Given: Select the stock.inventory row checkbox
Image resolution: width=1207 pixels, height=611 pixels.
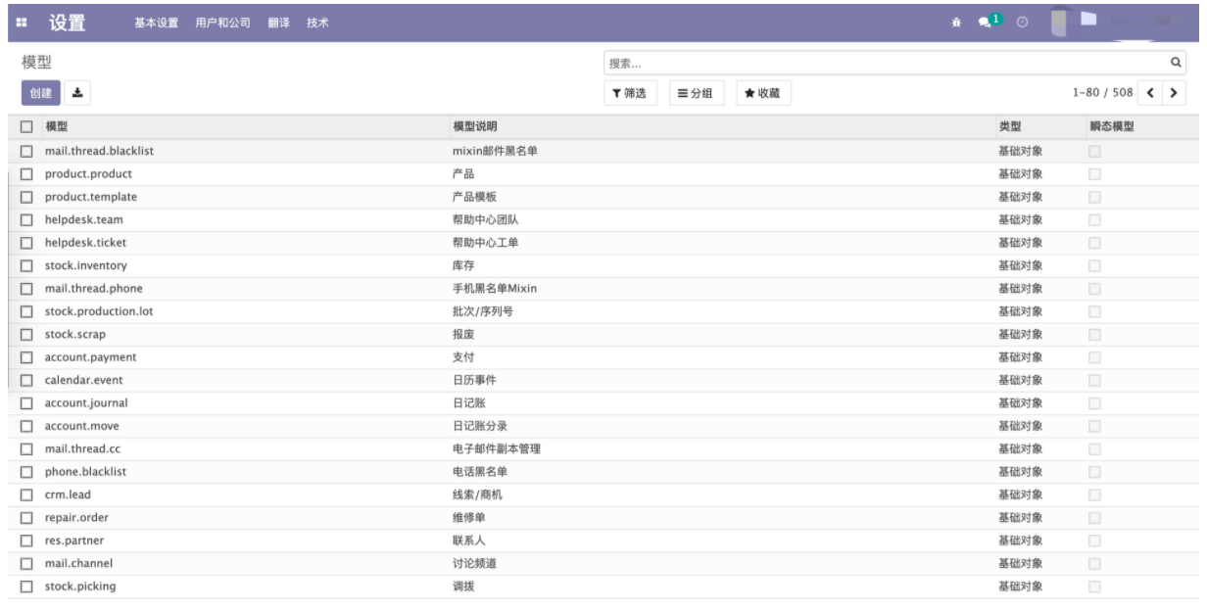Looking at the screenshot, I should coord(27,265).
